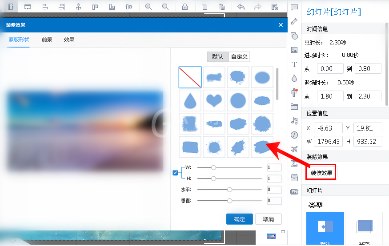Select the ink splatter mask shape
Image resolution: width=389 pixels, height=246 pixels.
pyautogui.click(x=214, y=147)
